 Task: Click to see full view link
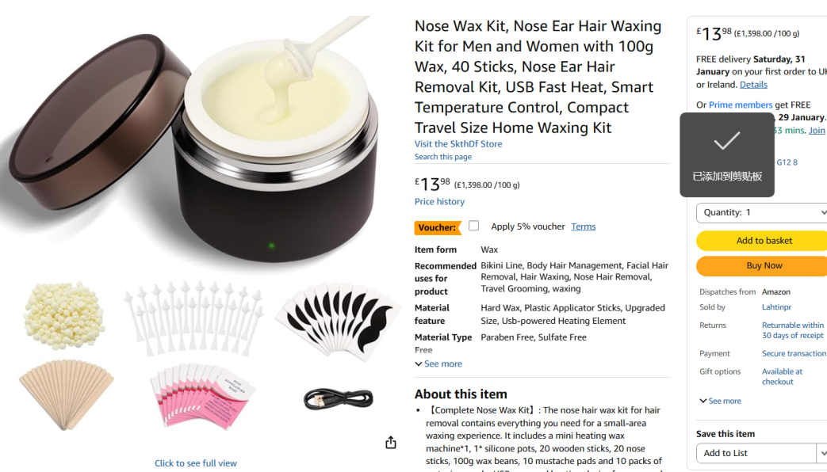(196, 463)
